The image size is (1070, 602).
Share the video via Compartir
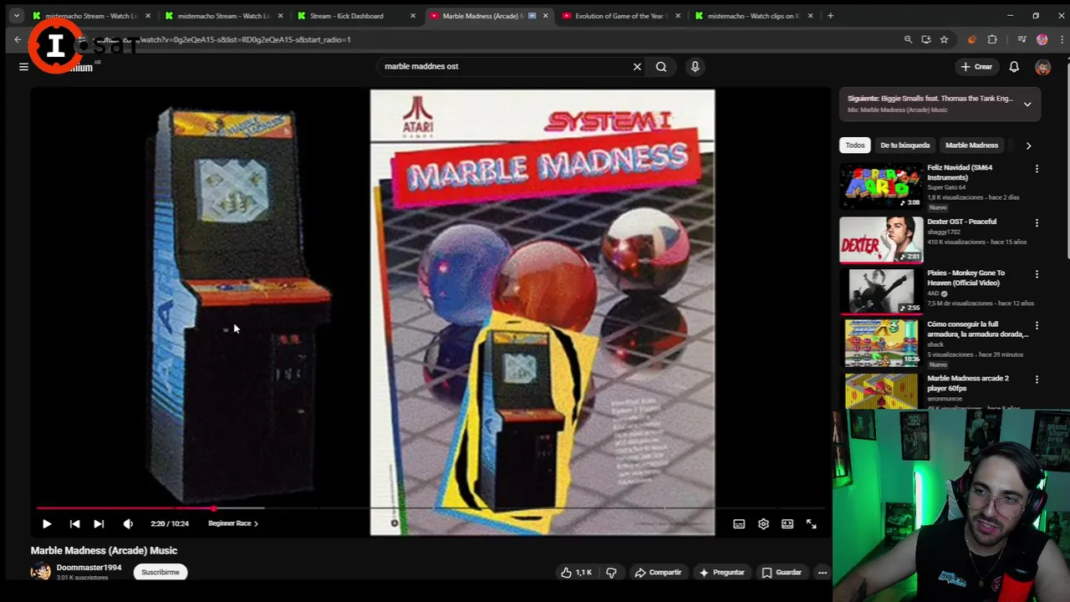[x=658, y=573]
